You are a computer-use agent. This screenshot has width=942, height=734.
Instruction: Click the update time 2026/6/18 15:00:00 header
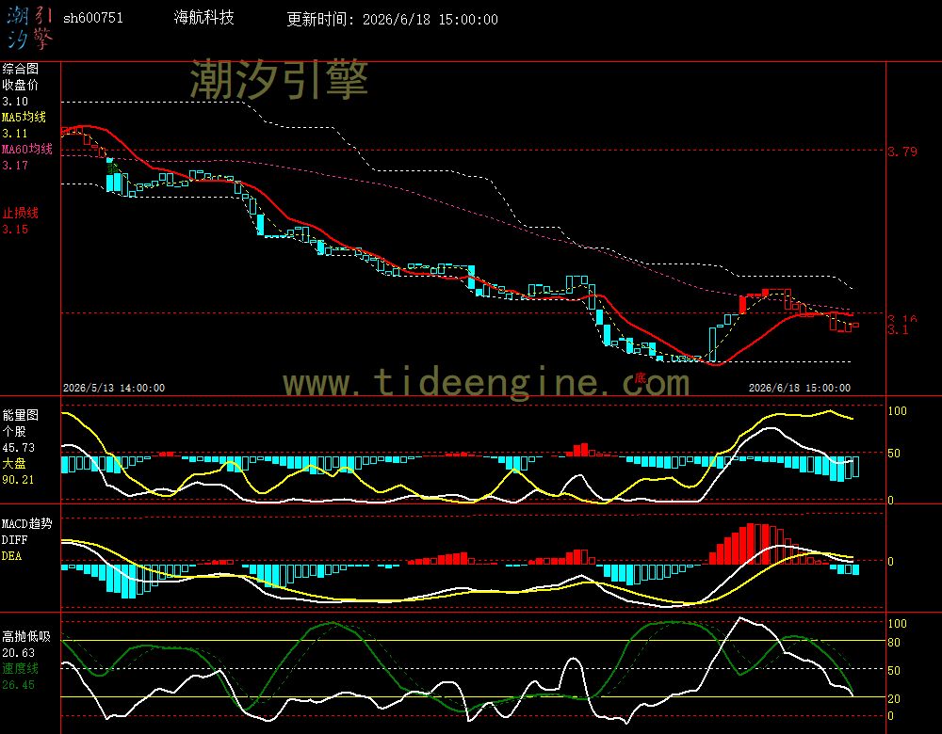tap(430, 19)
